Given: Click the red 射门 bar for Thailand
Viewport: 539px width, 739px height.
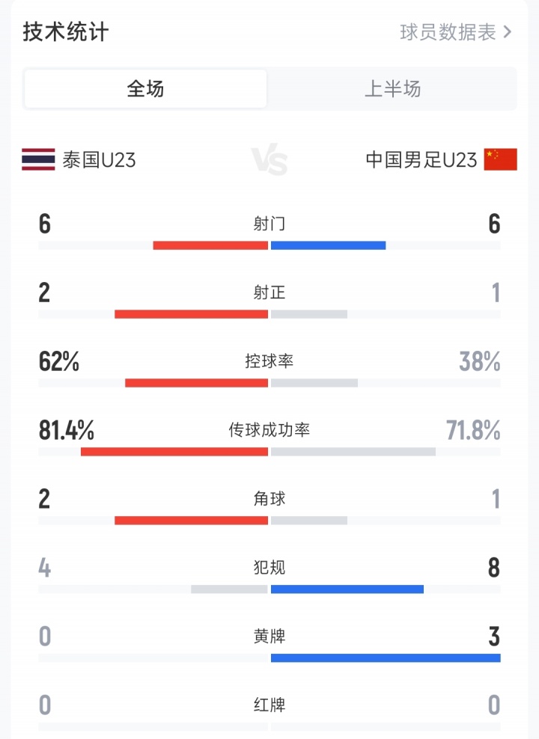Looking at the screenshot, I should click(210, 245).
